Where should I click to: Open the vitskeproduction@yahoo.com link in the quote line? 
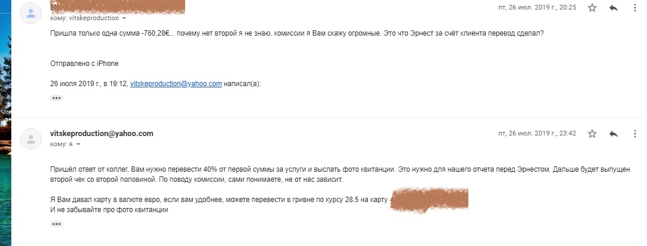point(176,84)
